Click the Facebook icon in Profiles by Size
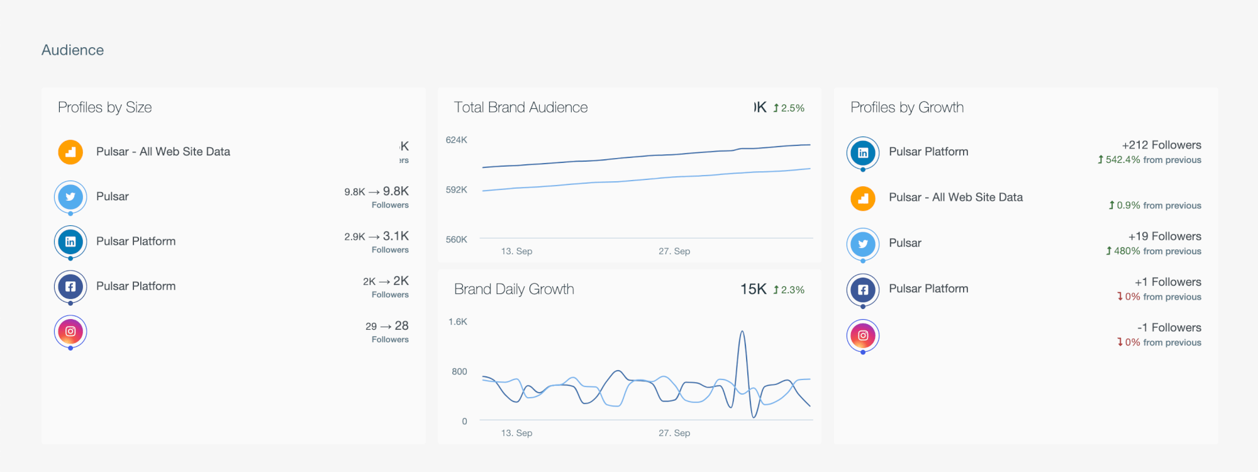Screen dimensions: 1258x472 (x=70, y=286)
